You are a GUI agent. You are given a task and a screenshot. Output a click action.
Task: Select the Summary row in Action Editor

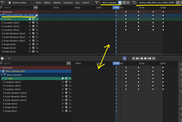pyautogui.click(x=19, y=12)
